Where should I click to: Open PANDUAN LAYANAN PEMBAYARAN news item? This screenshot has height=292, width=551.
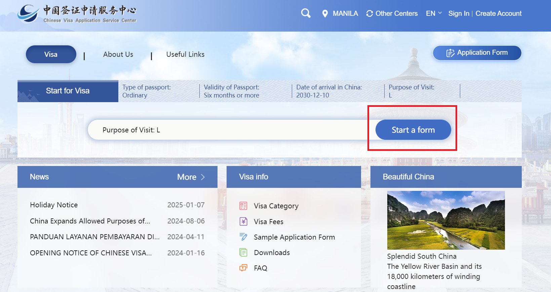coord(95,237)
